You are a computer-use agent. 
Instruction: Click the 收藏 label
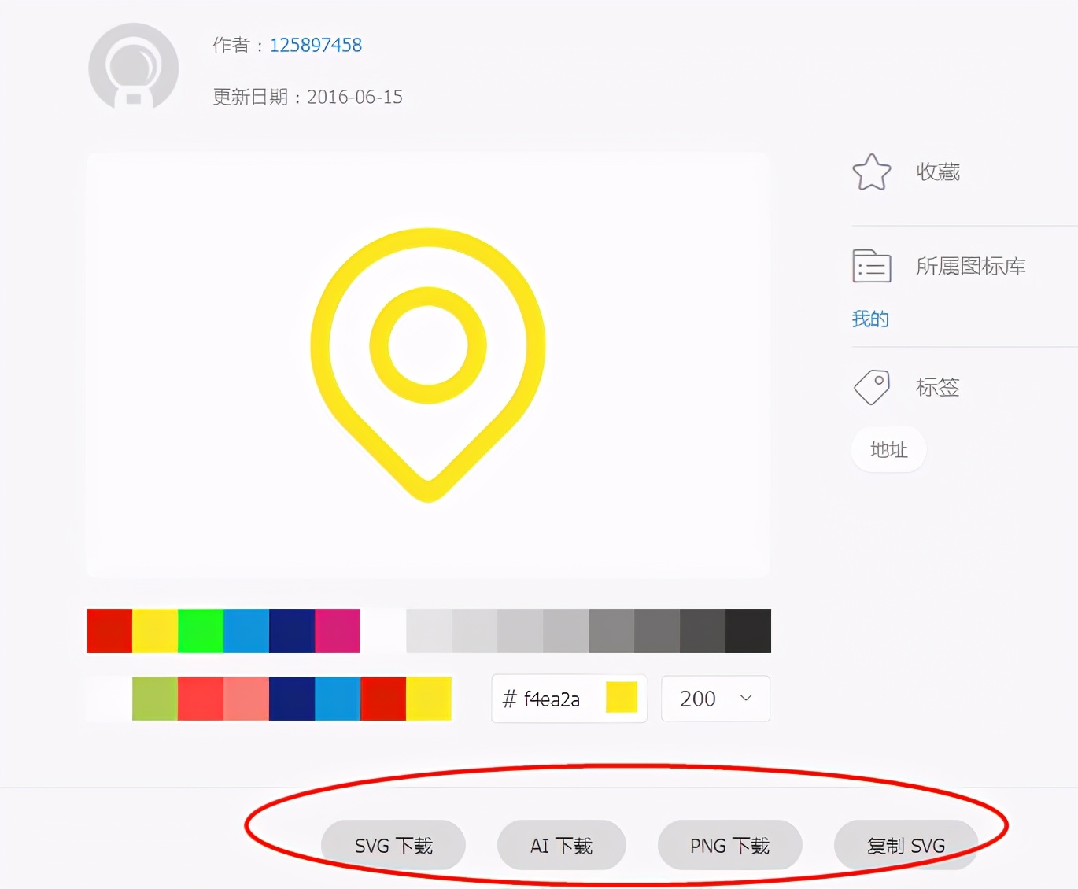pos(938,172)
